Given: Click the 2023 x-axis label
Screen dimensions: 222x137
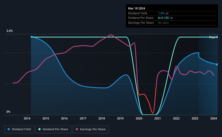Looking at the screenshot, I should click(x=195, y=118).
